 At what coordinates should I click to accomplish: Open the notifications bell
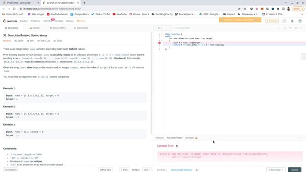(x=292, y=21)
